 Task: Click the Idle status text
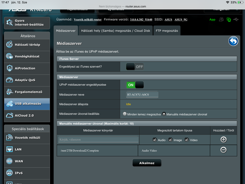pos(128,104)
